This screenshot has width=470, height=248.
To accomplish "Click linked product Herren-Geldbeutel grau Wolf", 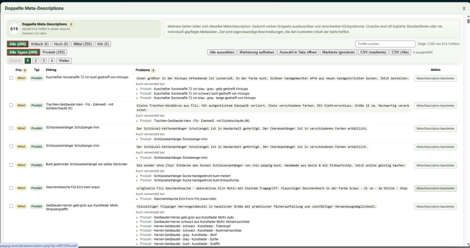I will 185,235.
